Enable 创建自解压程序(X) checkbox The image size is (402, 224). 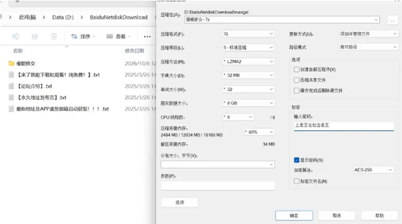296,70
